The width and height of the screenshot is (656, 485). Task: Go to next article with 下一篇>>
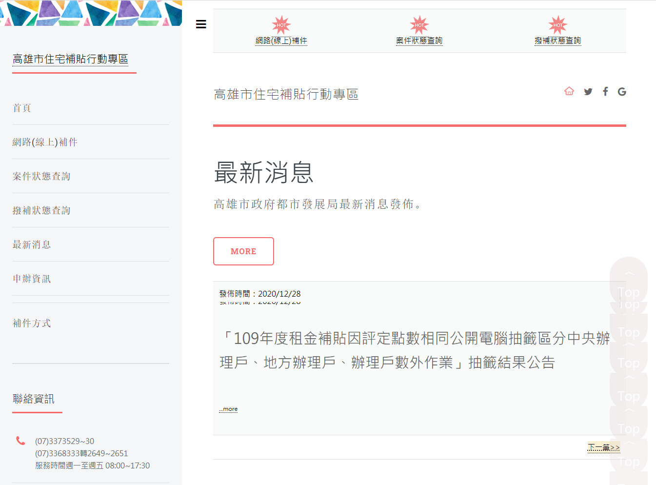604,447
